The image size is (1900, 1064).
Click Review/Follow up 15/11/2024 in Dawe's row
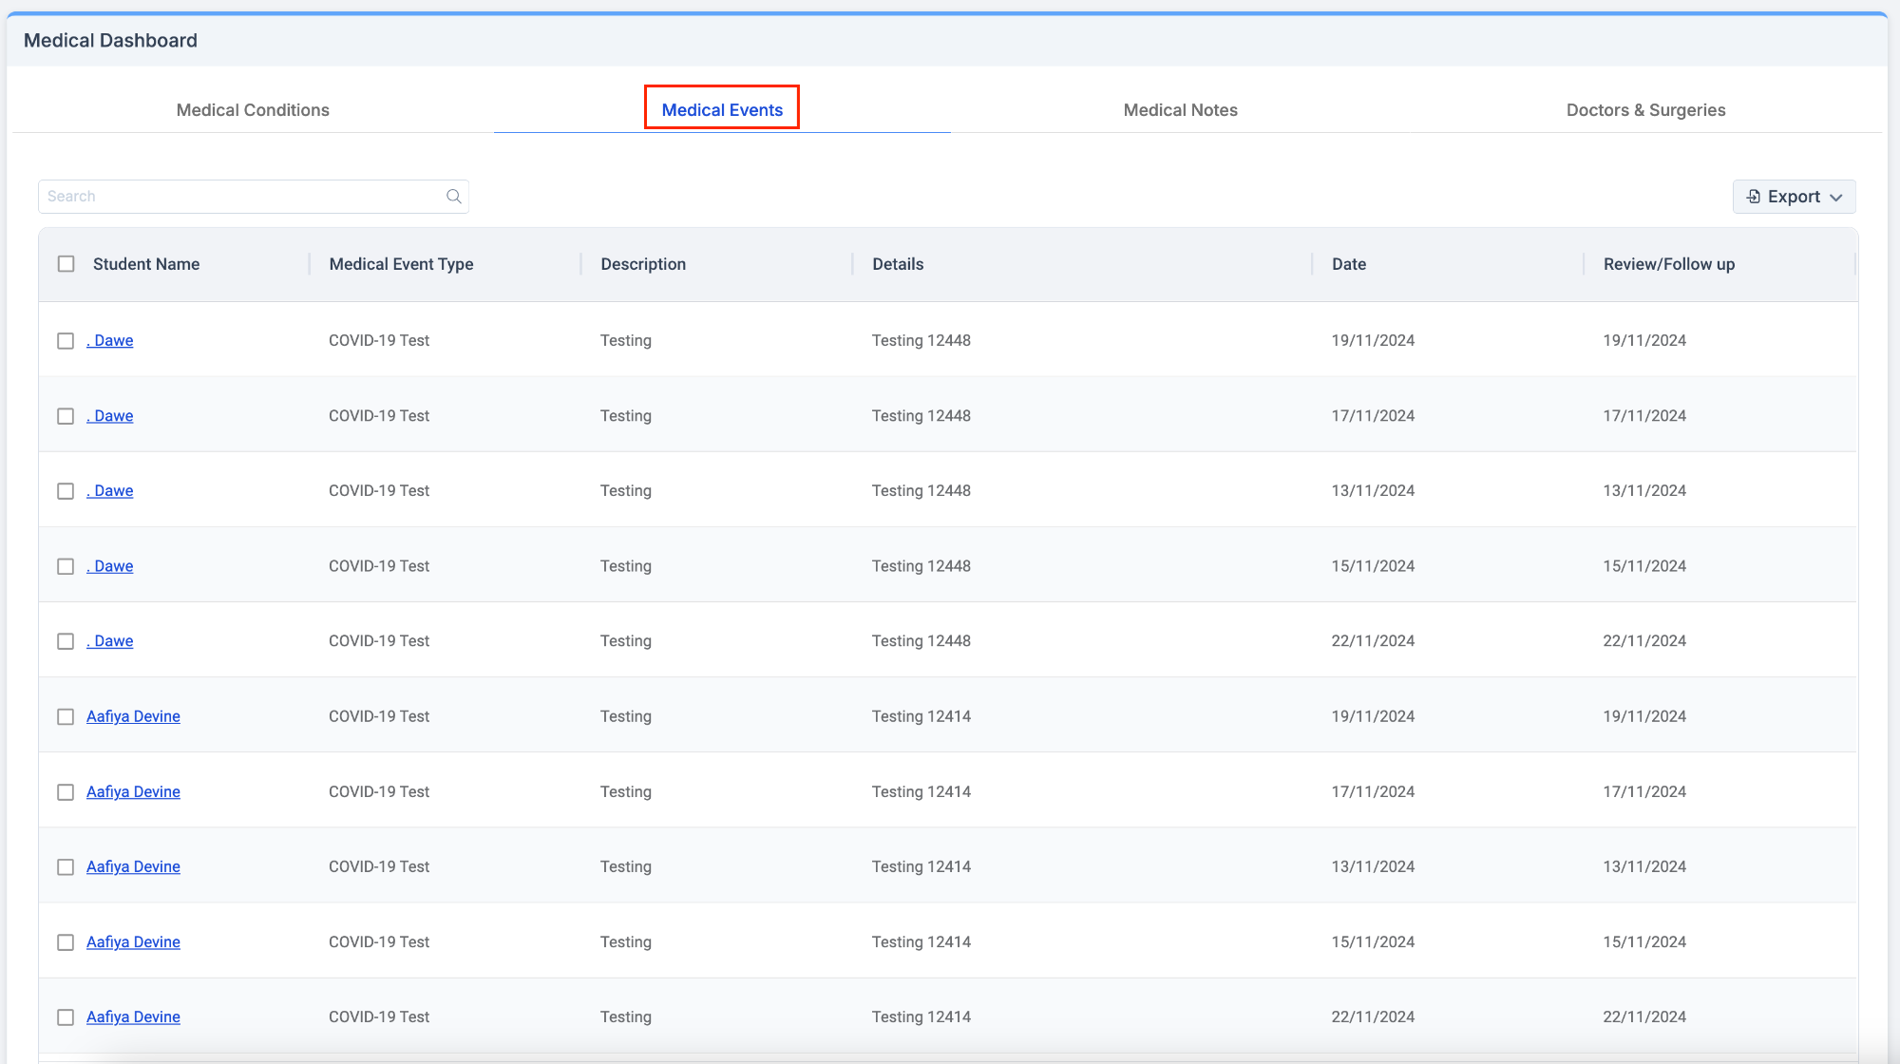coord(1644,565)
